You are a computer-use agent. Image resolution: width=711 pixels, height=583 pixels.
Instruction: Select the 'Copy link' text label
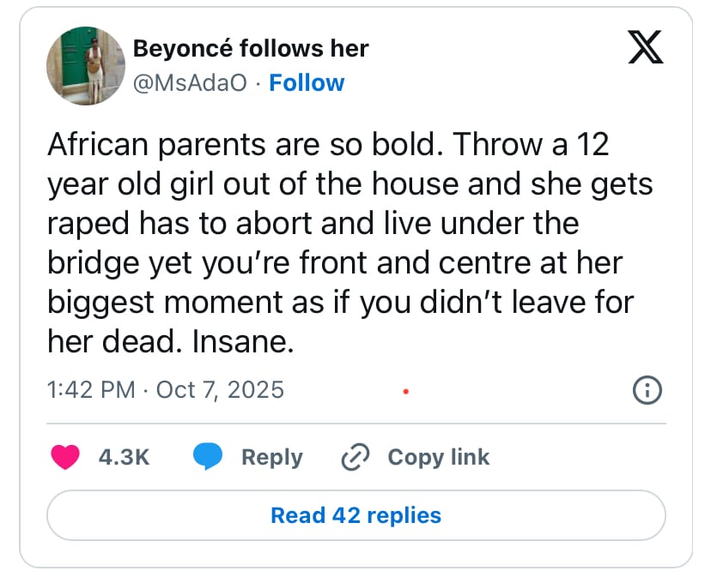(438, 458)
